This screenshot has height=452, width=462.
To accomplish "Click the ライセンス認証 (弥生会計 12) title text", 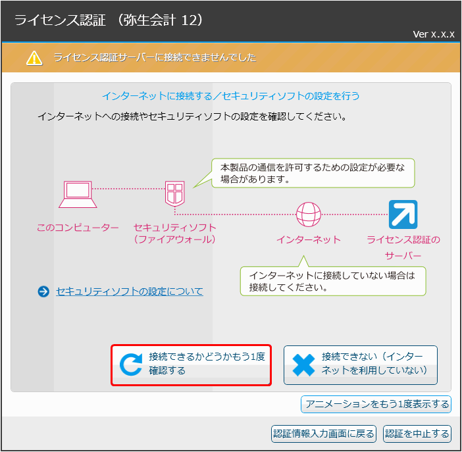I will (109, 20).
